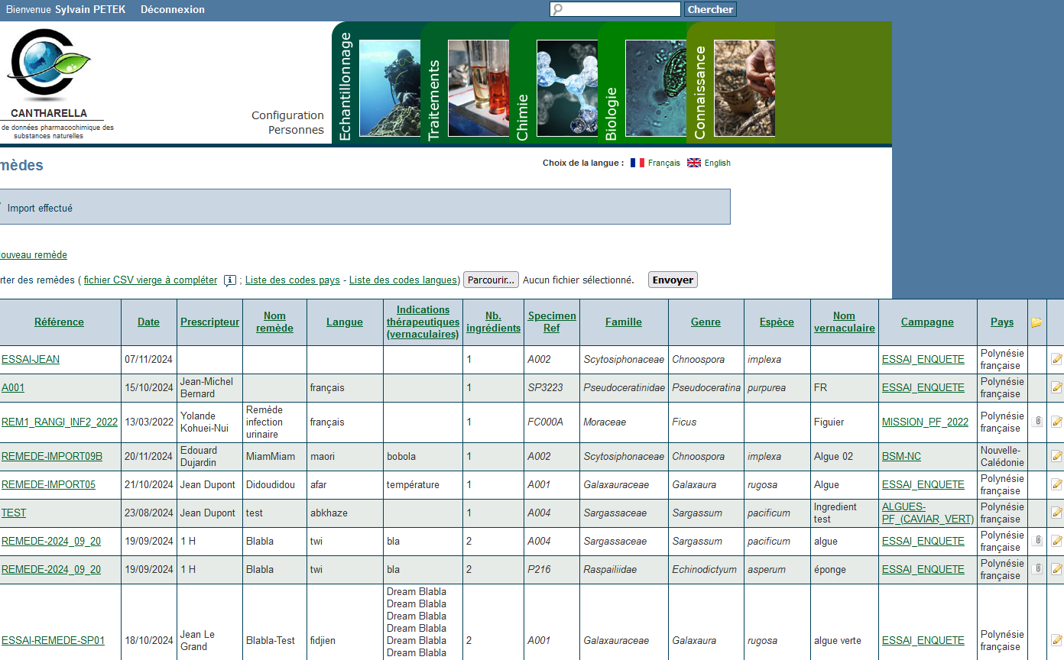The width and height of the screenshot is (1064, 660).
Task: Click the Chercher search button
Action: [x=710, y=9]
